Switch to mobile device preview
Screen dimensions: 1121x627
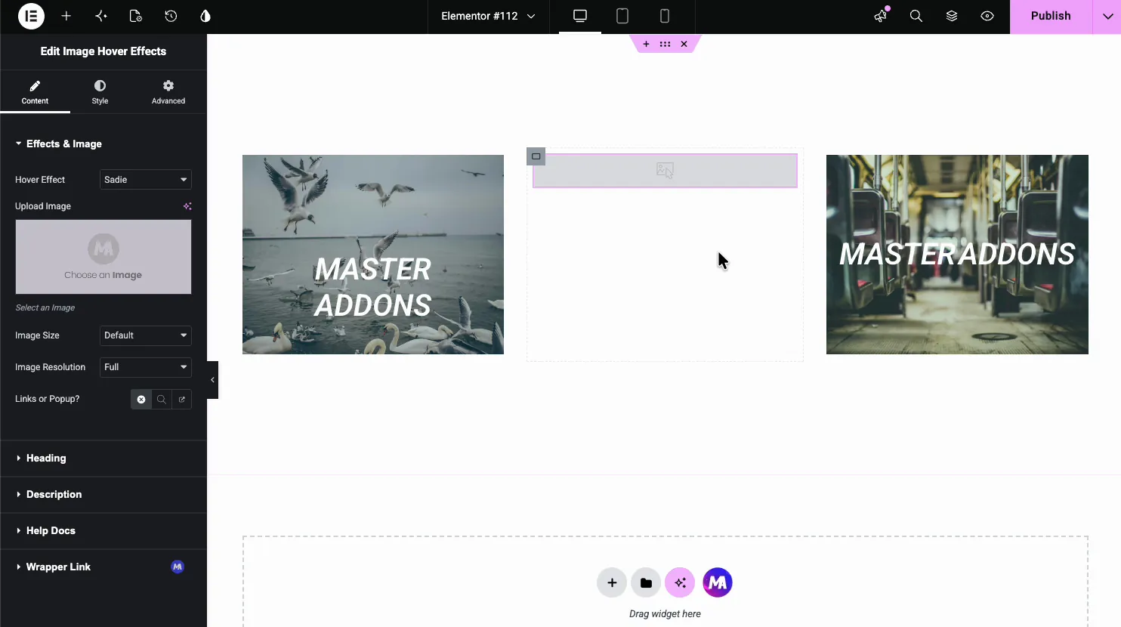665,16
